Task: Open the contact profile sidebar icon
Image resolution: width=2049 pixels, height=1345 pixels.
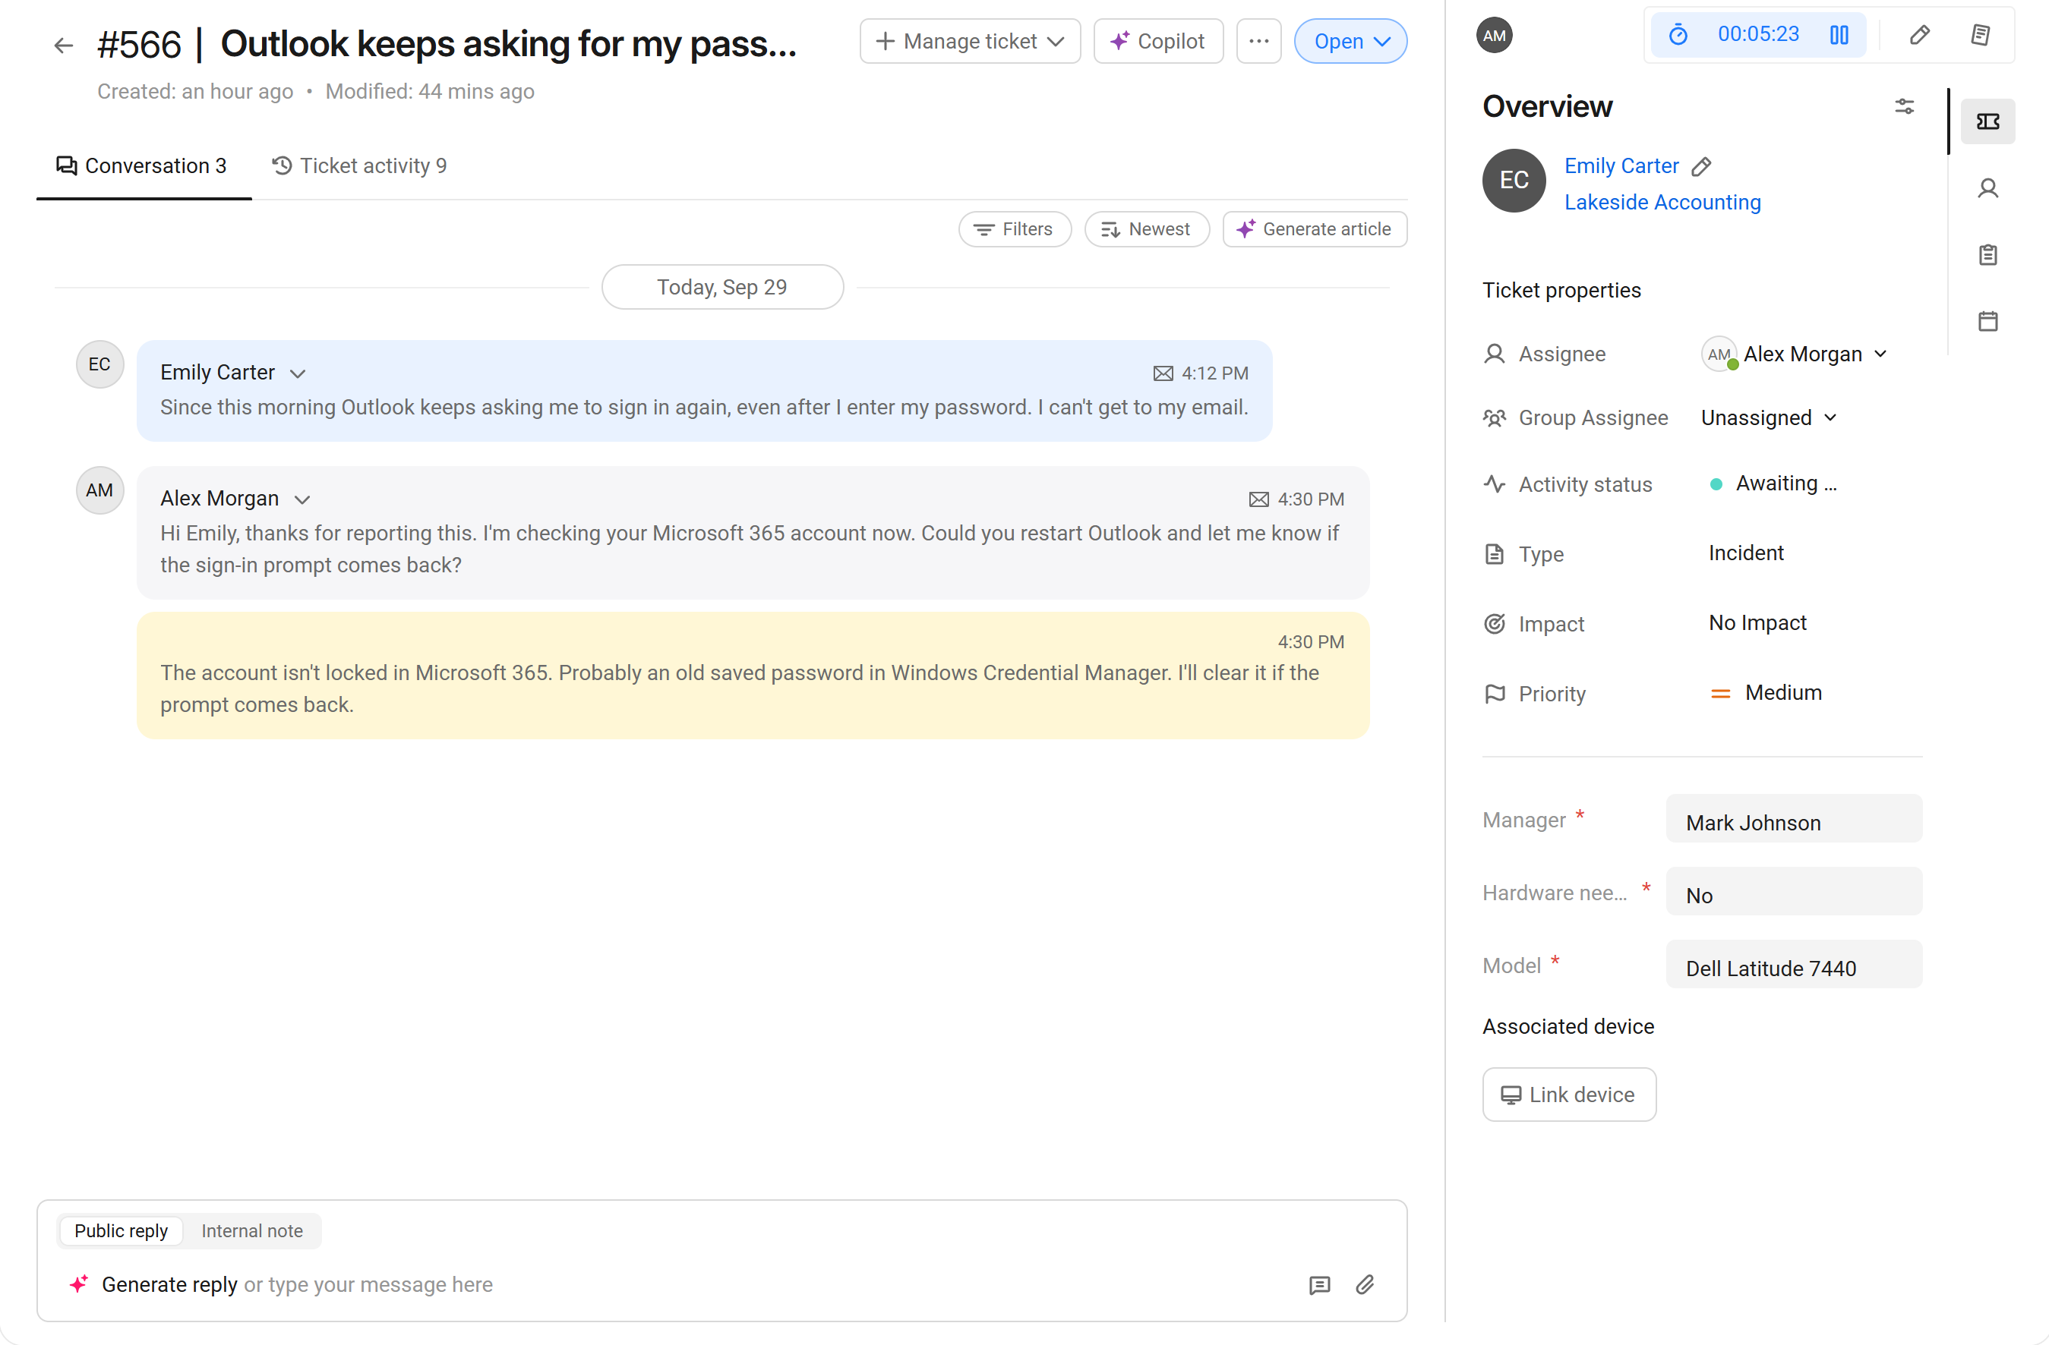Action: 1988,188
